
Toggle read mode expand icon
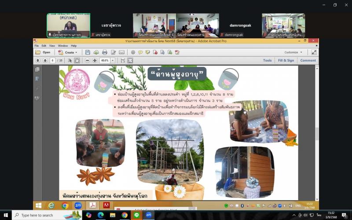pyautogui.click(x=314, y=52)
